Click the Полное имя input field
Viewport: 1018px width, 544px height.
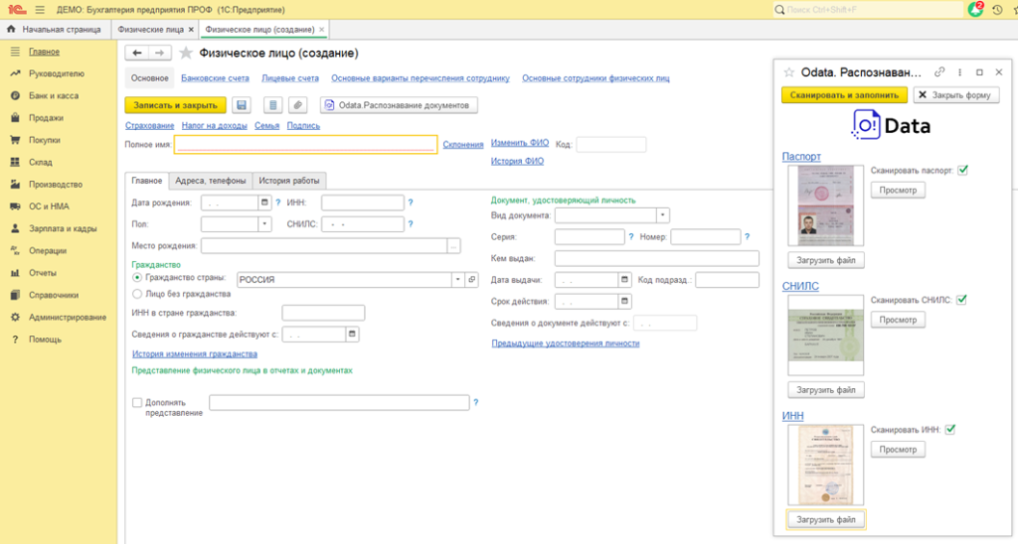point(306,144)
